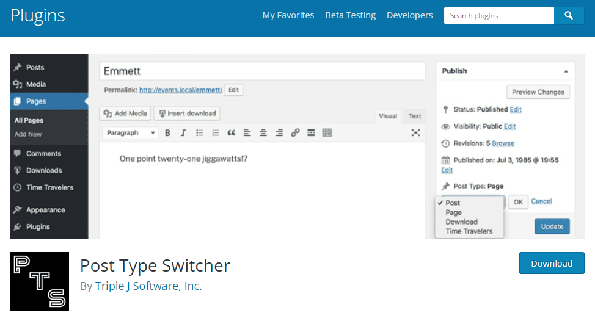This screenshot has height=321, width=595.
Task: Apply blockquote formatting
Action: 231,133
